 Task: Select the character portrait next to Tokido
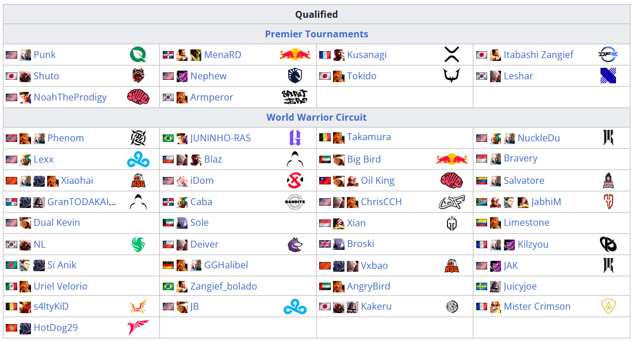[x=339, y=76]
